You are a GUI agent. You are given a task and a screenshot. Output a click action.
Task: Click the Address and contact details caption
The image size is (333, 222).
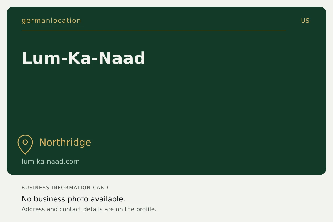click(x=89, y=209)
